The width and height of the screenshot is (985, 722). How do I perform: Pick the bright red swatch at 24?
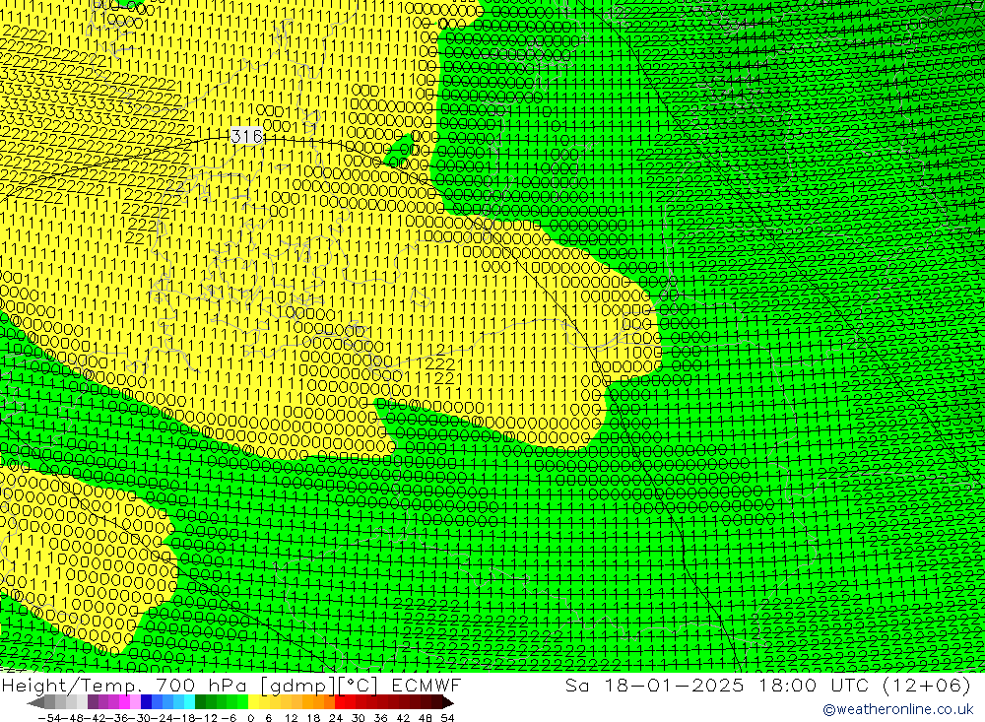point(340,702)
